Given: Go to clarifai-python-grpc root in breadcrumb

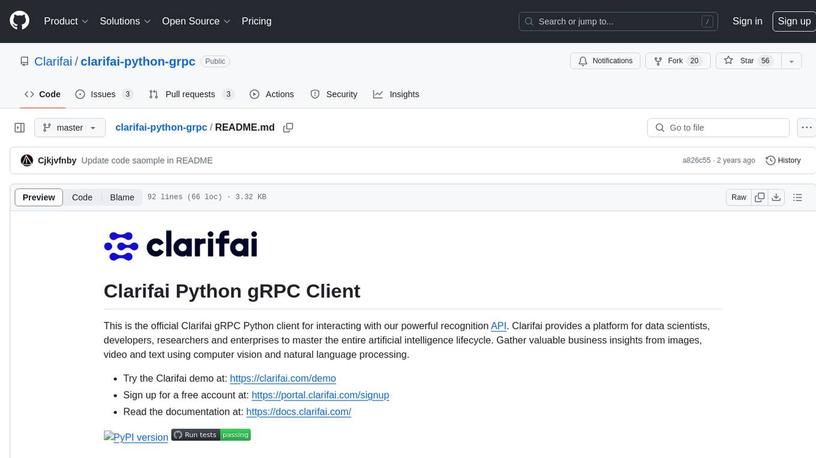Looking at the screenshot, I should point(161,127).
